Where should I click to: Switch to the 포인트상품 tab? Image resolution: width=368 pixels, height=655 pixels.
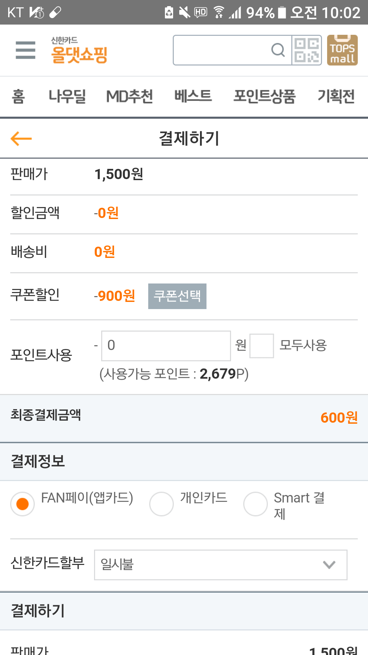pos(264,96)
